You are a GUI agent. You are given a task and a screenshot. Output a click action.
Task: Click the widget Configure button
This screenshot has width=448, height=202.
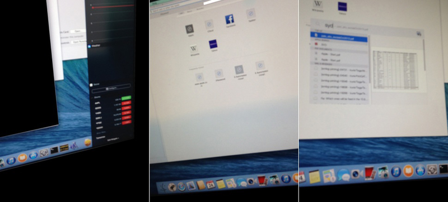111,89
